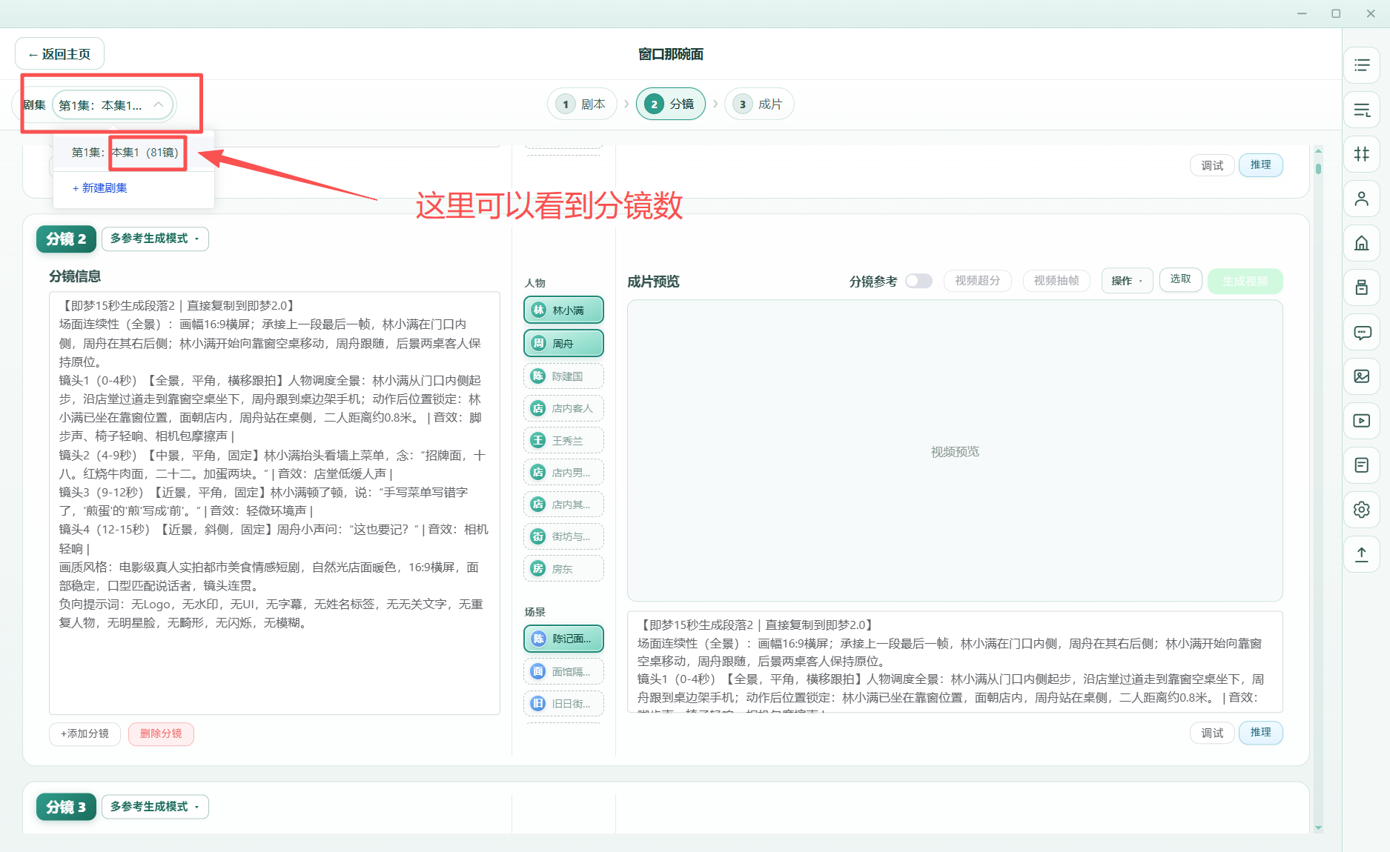Open the 操作 dropdown menu
The width and height of the screenshot is (1390, 852).
click(x=1127, y=281)
